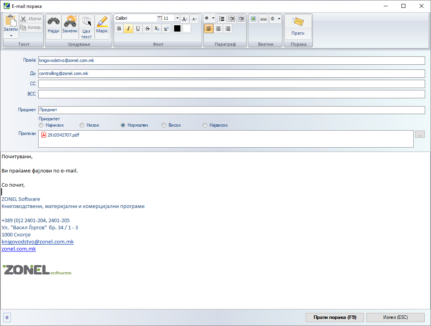Open Замени replace tool
This screenshot has width=431, height=326.
tap(70, 26)
